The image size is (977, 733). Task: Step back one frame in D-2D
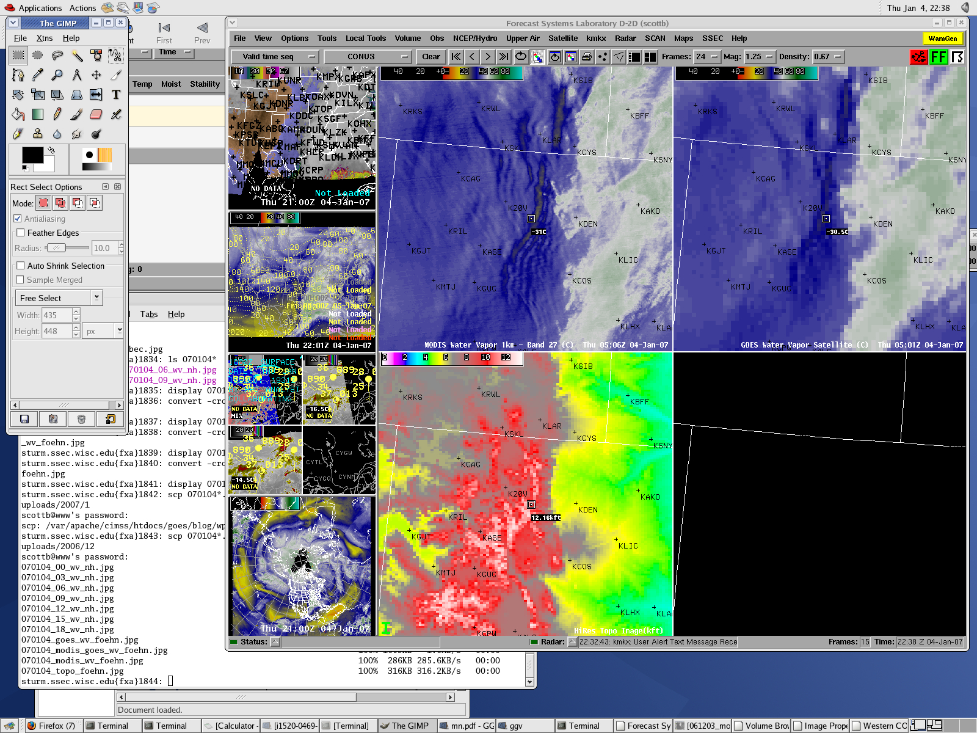472,57
